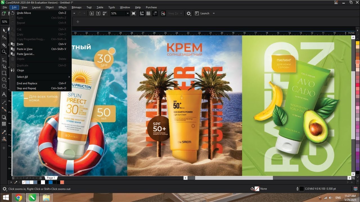
Task: Select the Text tool
Action: (x=4, y=94)
